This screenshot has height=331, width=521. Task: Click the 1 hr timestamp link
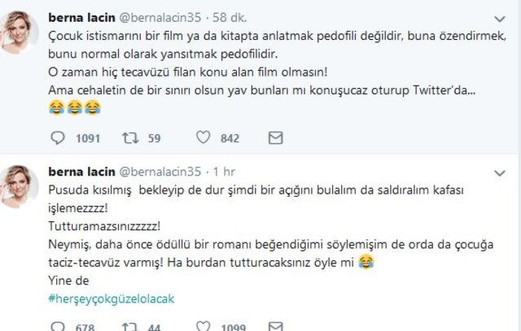(x=224, y=173)
